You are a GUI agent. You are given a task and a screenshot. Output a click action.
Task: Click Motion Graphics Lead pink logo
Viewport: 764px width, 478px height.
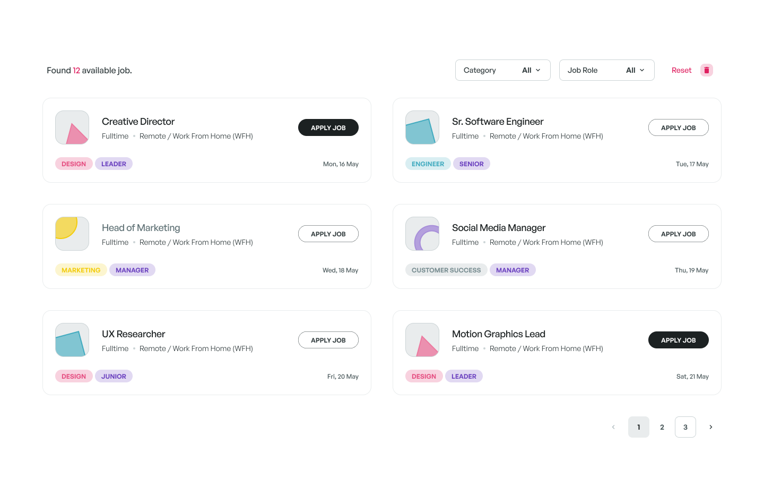tap(422, 340)
